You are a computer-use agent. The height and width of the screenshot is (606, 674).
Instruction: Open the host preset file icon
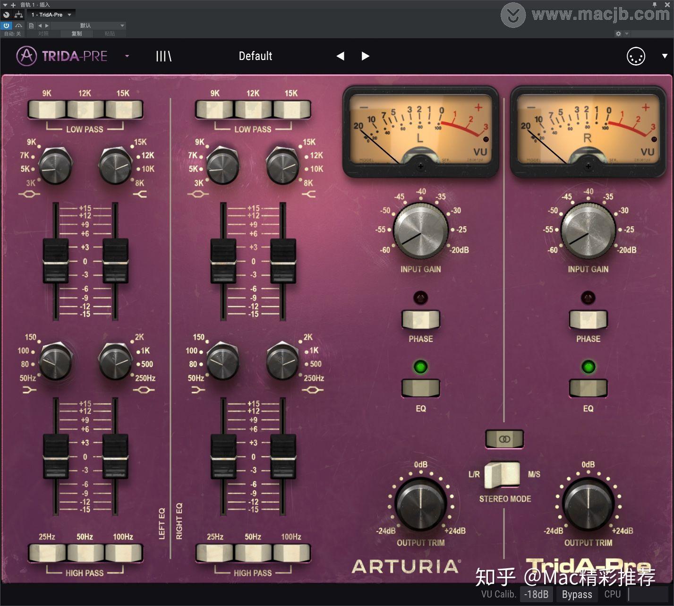pos(31,26)
